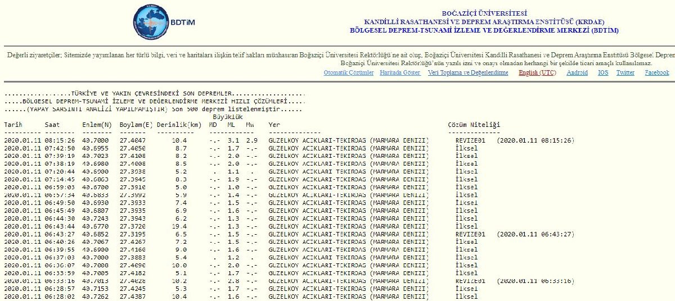Image resolution: width=675 pixels, height=301 pixels.
Task: Open the Android app link
Action: point(577,72)
